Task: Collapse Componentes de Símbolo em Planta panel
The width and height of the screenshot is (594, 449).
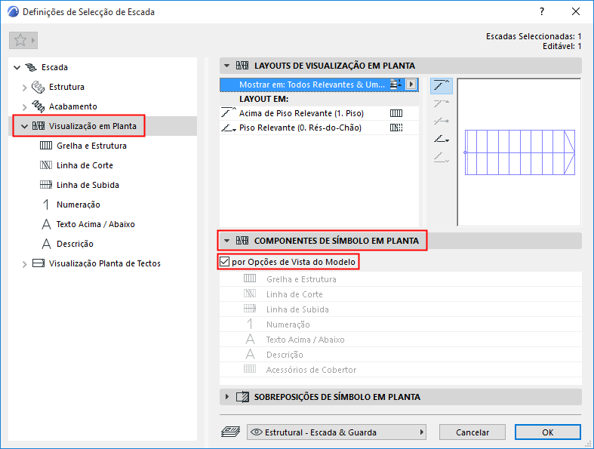Action: pyautogui.click(x=226, y=241)
